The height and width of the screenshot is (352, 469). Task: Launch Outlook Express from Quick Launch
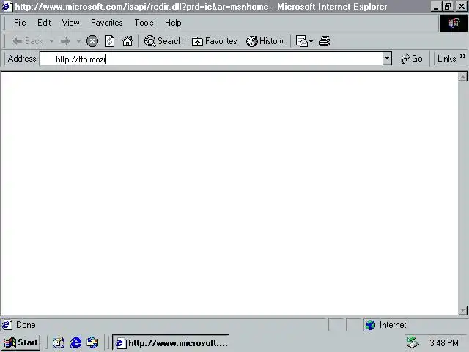coord(93,342)
